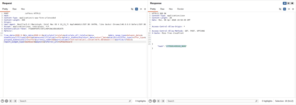Click "0 highlights" label under Request panel

140,101
